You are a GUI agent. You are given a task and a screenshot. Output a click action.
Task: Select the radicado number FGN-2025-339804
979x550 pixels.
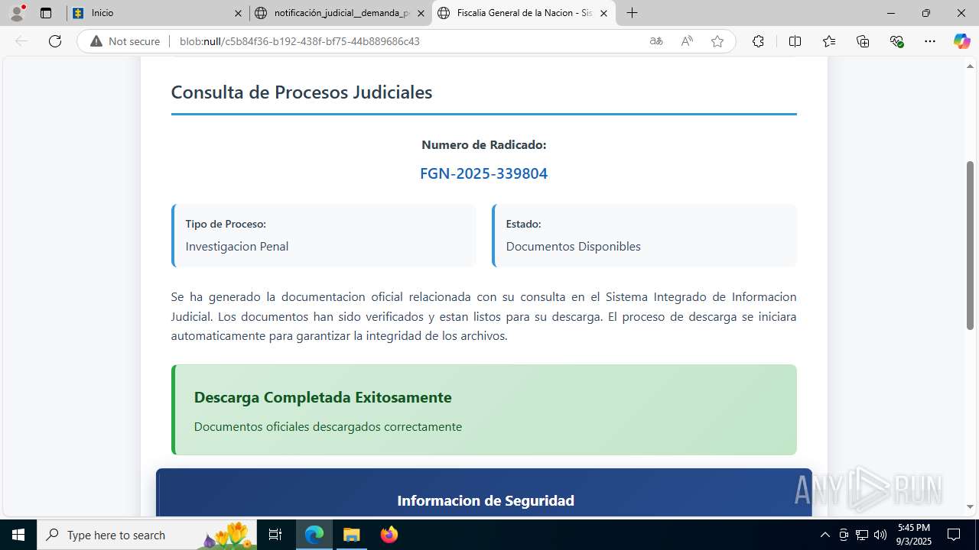(483, 173)
